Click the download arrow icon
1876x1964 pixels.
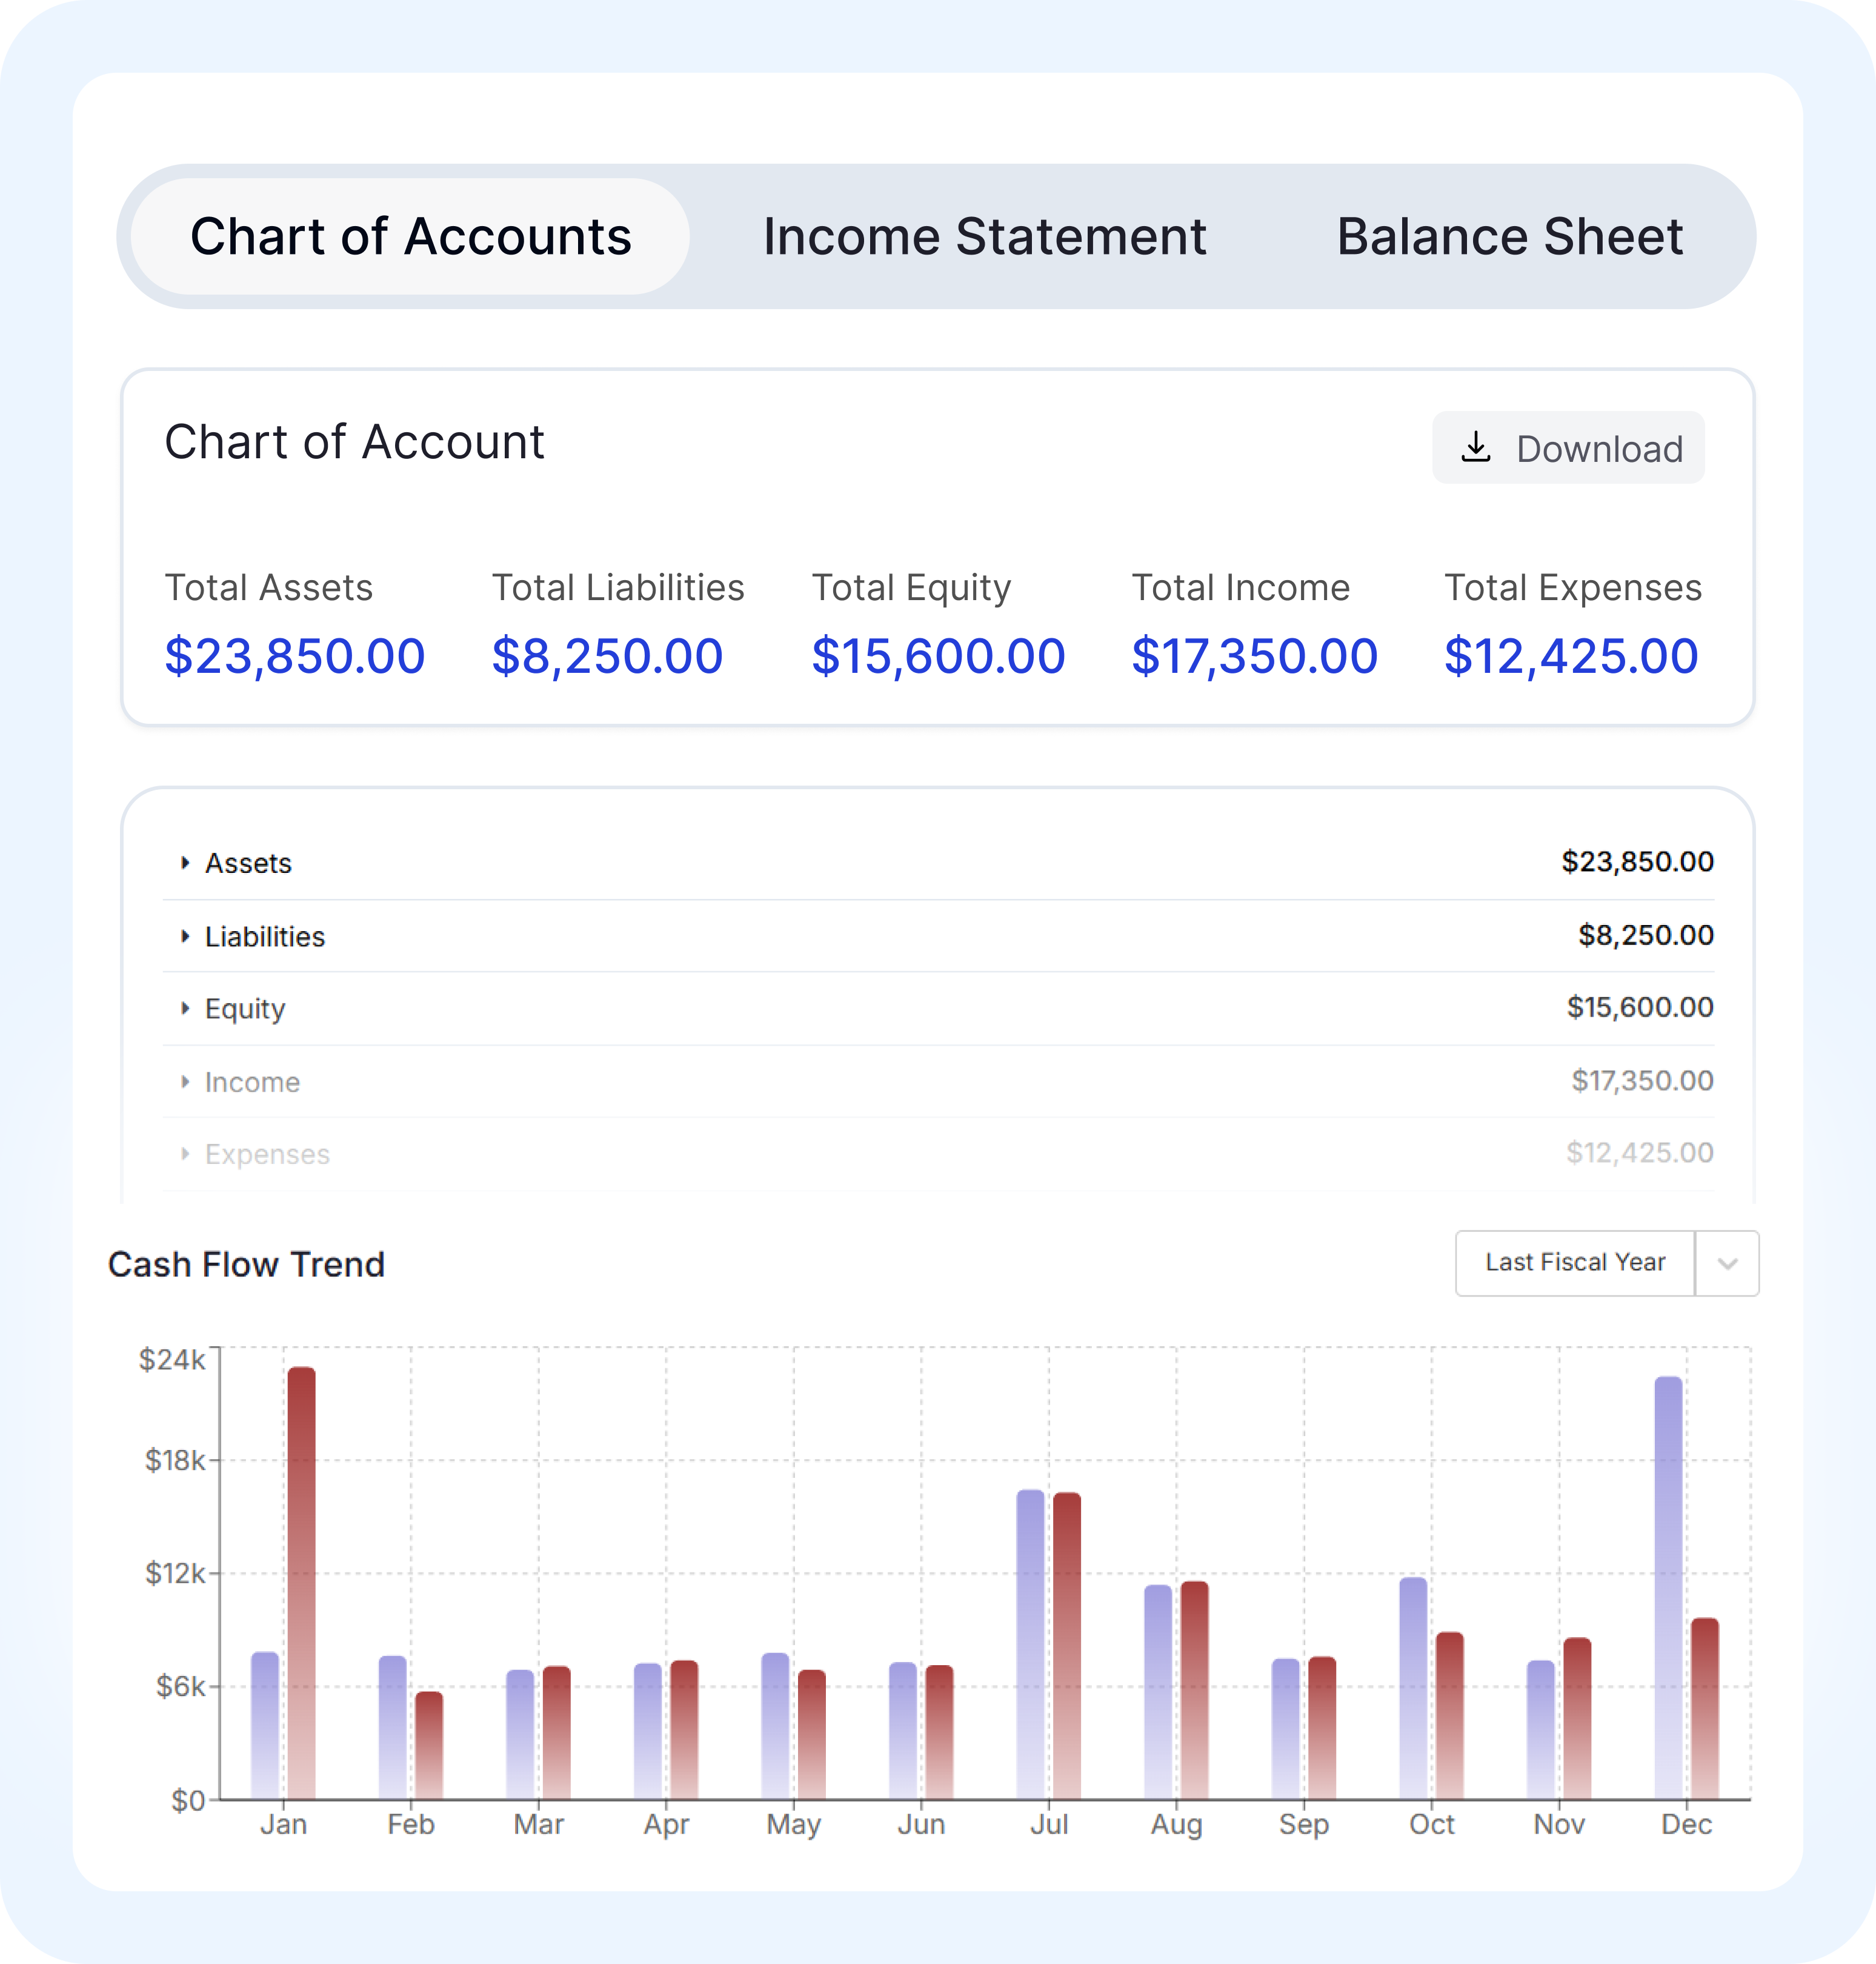(x=1475, y=447)
